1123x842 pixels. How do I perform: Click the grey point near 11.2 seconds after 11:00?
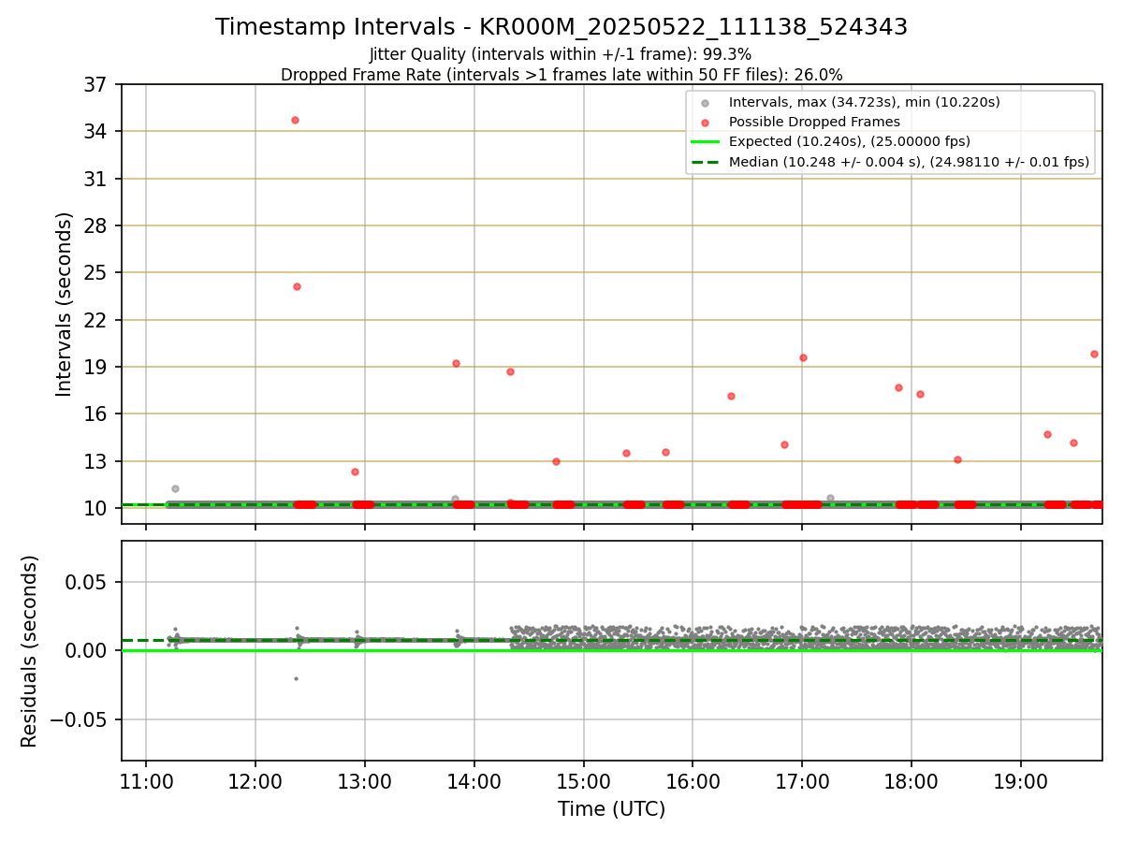point(175,488)
